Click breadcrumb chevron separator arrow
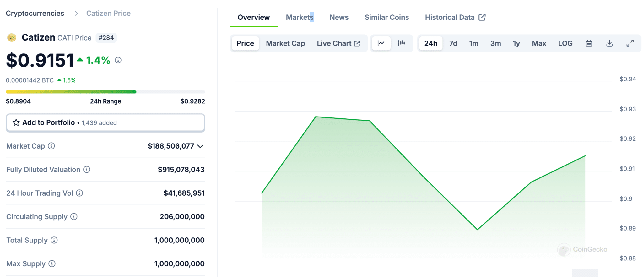 click(76, 13)
